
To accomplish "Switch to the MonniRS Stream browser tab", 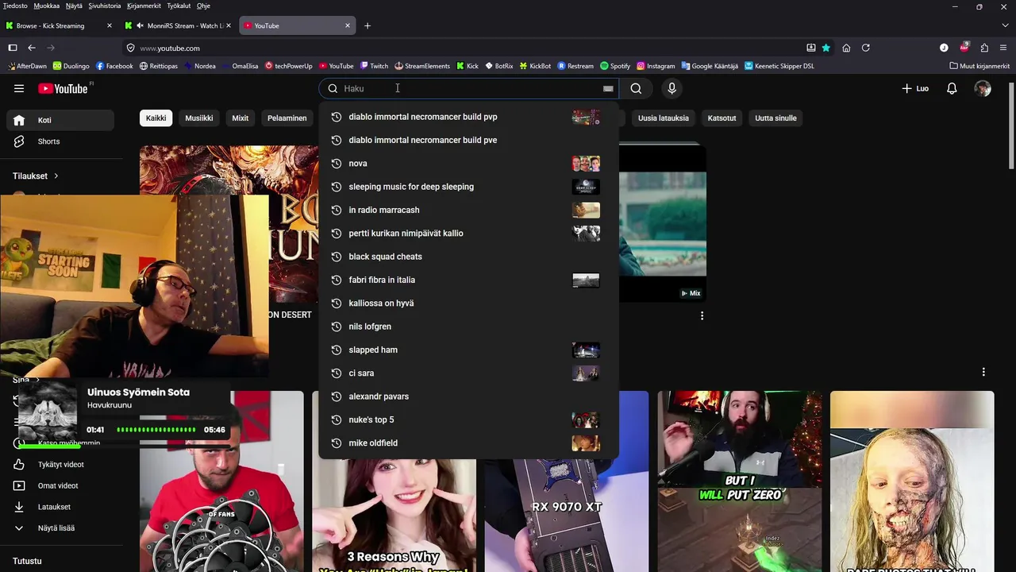I will point(179,25).
